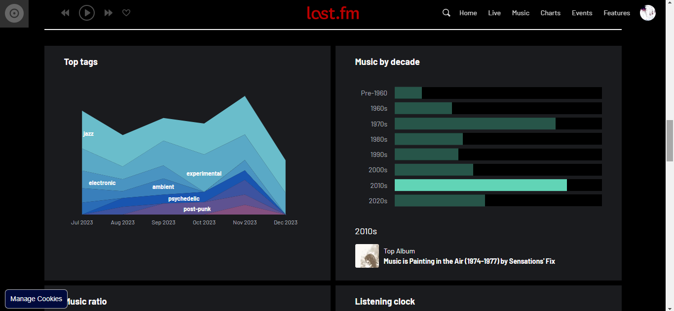This screenshot has width=674, height=311.
Task: Navigate to the Live page
Action: pyautogui.click(x=494, y=13)
